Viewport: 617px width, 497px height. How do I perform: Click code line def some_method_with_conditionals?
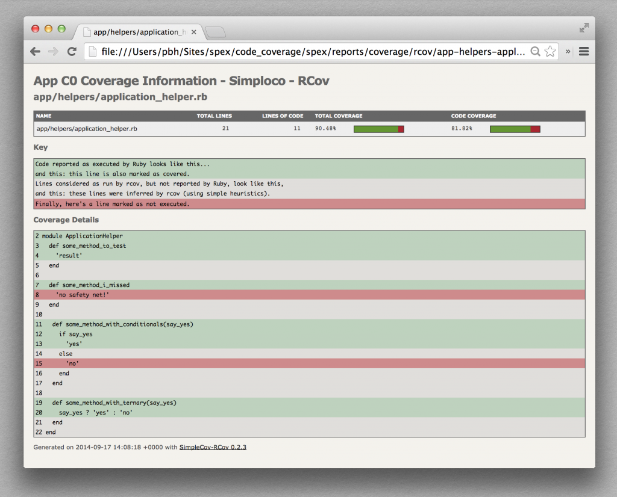[x=309, y=324]
